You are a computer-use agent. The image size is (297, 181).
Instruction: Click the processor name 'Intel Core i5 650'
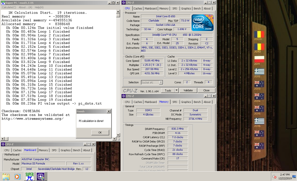click(166, 16)
